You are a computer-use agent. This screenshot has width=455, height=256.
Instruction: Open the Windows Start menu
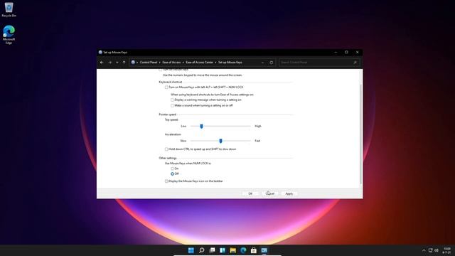tap(191, 250)
